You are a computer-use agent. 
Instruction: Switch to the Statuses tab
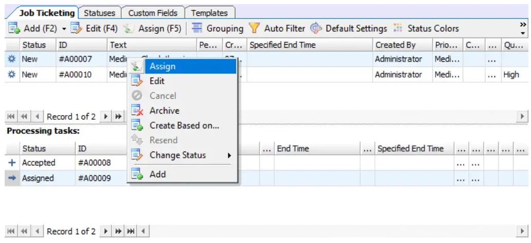pos(100,13)
